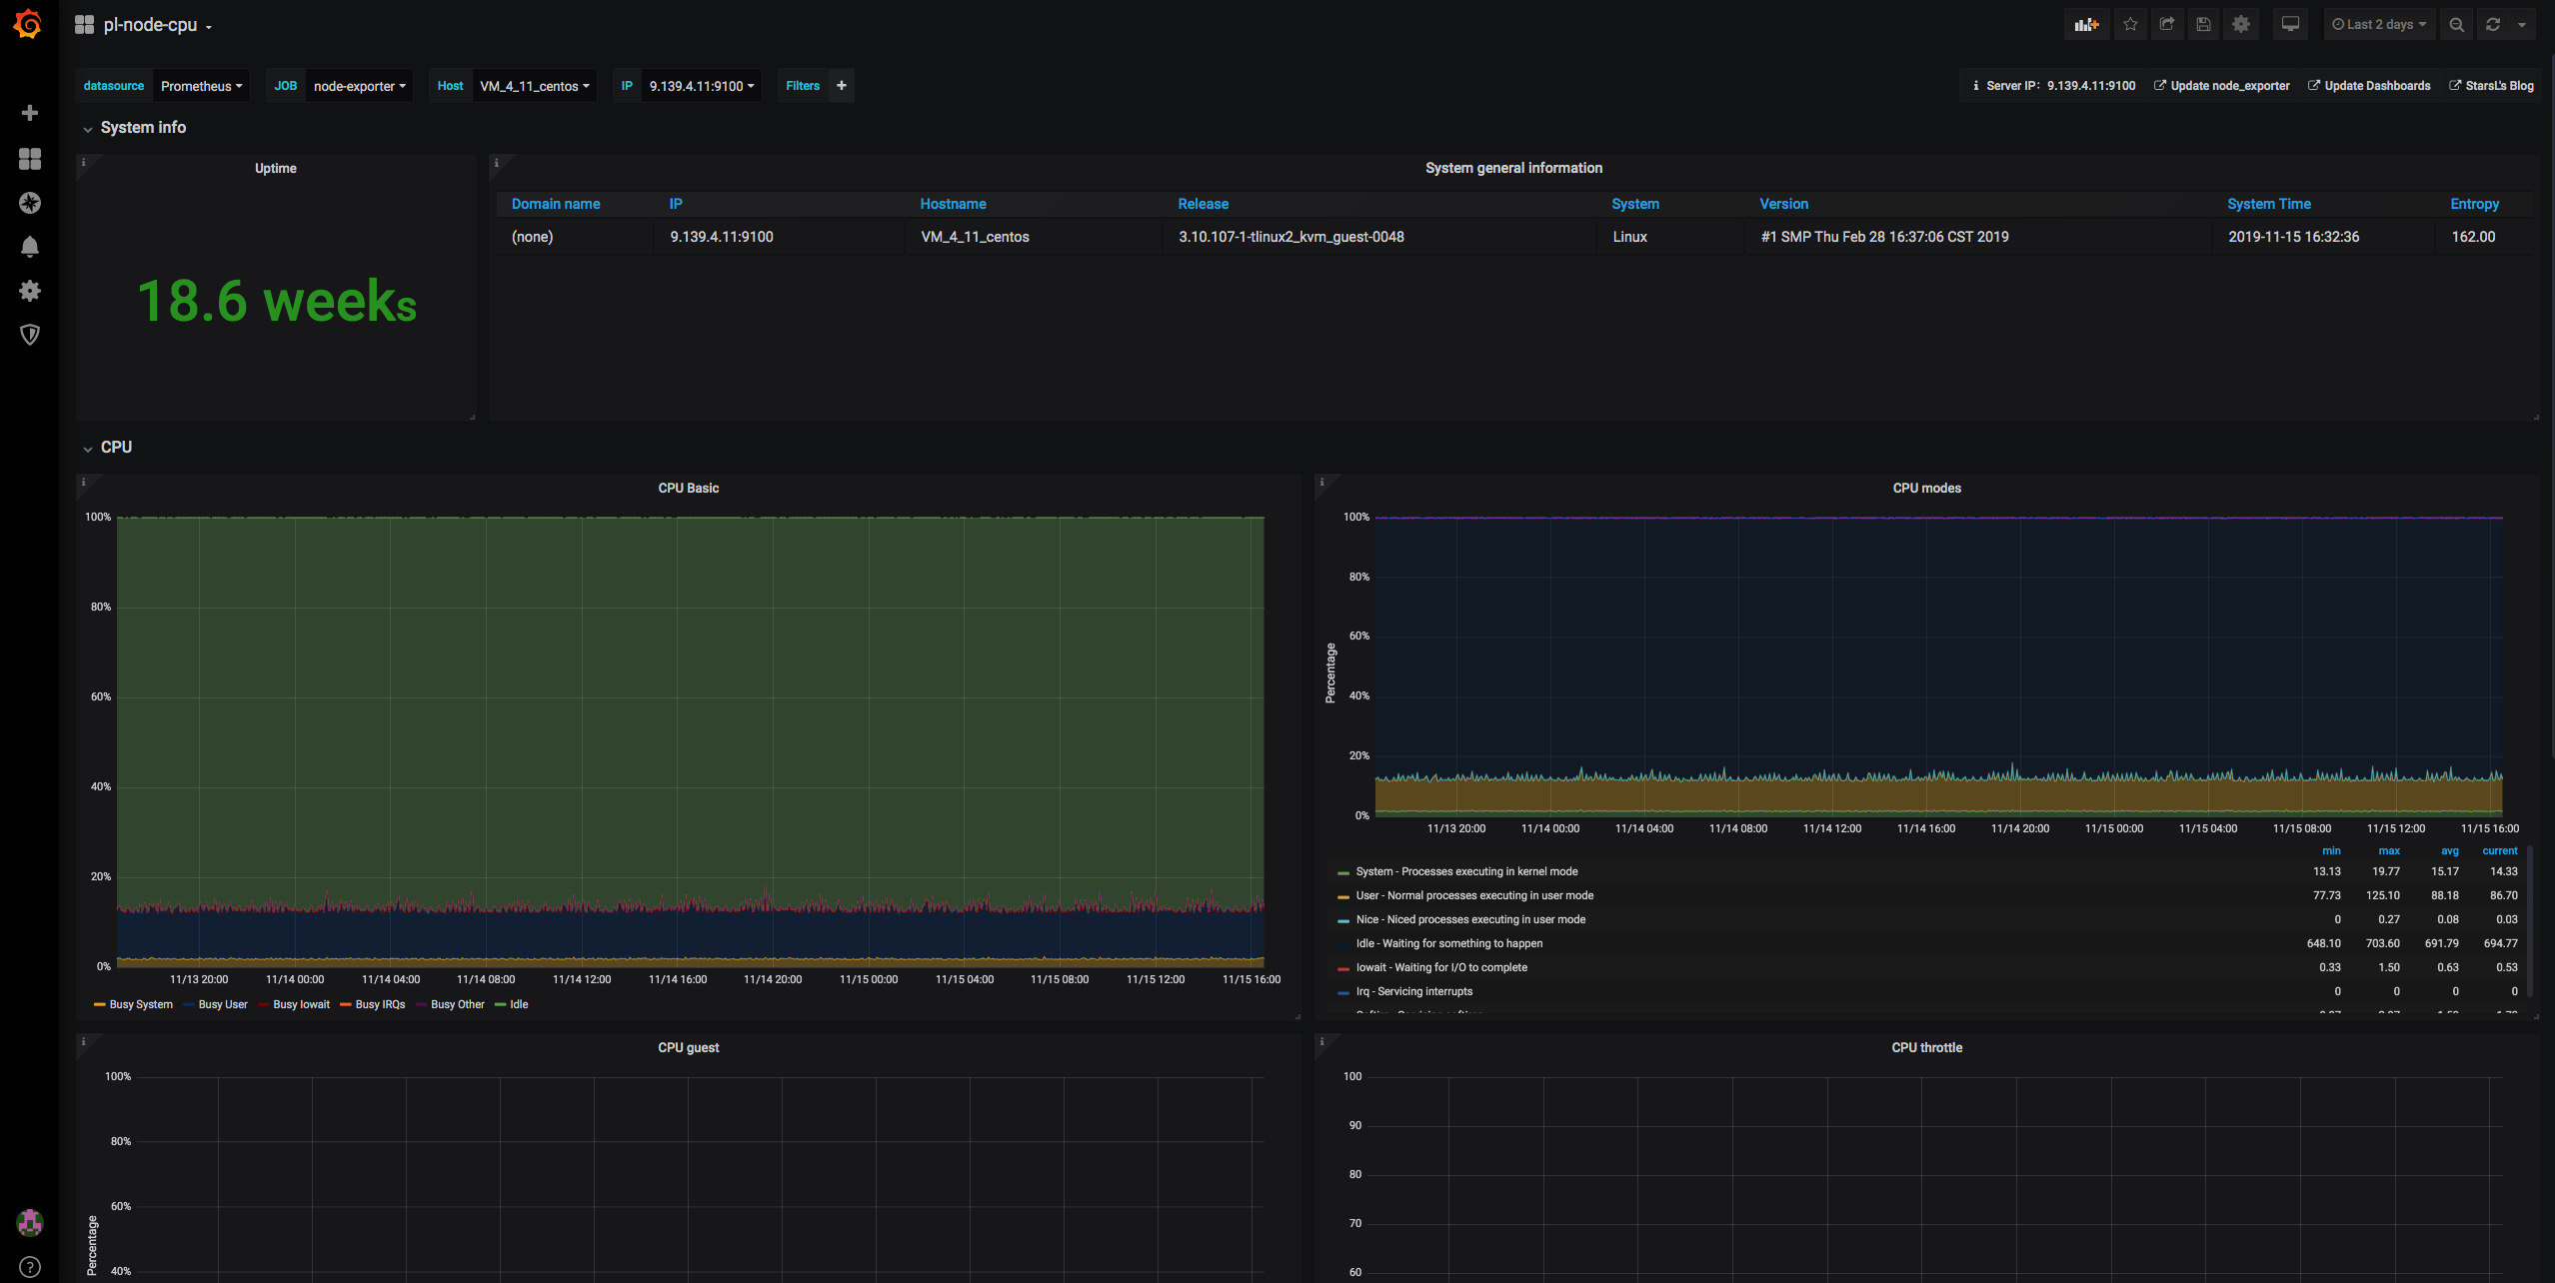The image size is (2555, 1283).
Task: Open the Share dashboard icon
Action: [x=2166, y=25]
